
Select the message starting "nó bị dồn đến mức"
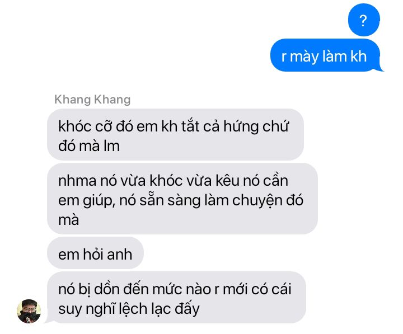176,297
